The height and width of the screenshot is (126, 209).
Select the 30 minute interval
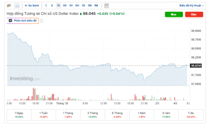click(x=65, y=5)
